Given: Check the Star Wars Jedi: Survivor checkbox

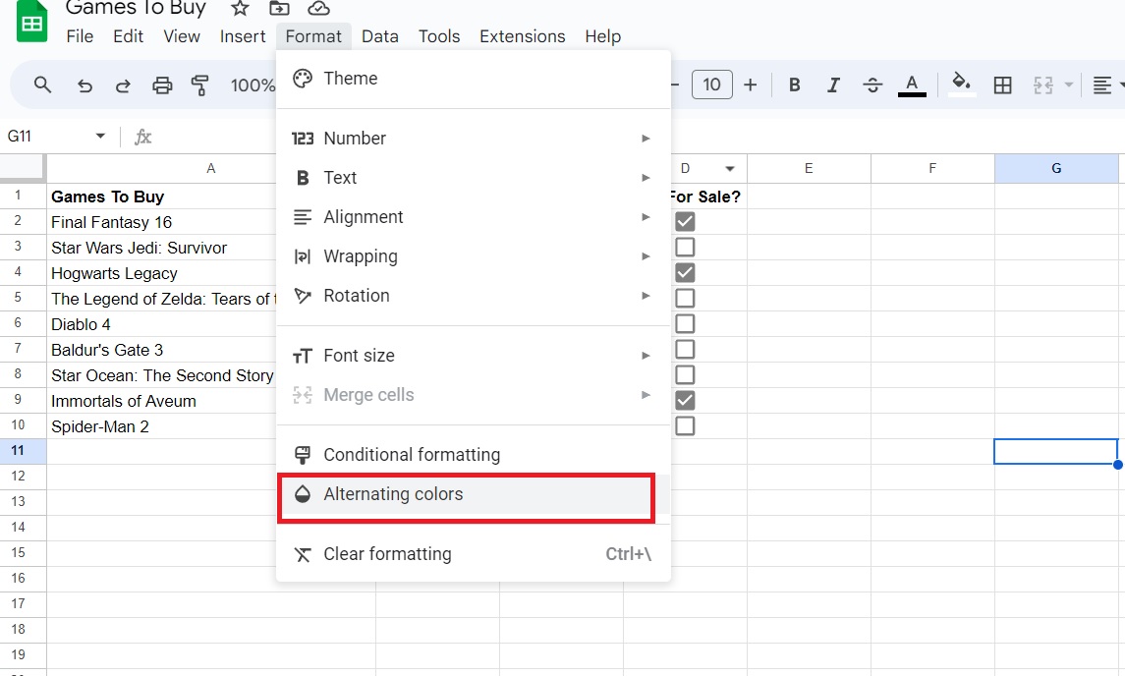Looking at the screenshot, I should (685, 247).
